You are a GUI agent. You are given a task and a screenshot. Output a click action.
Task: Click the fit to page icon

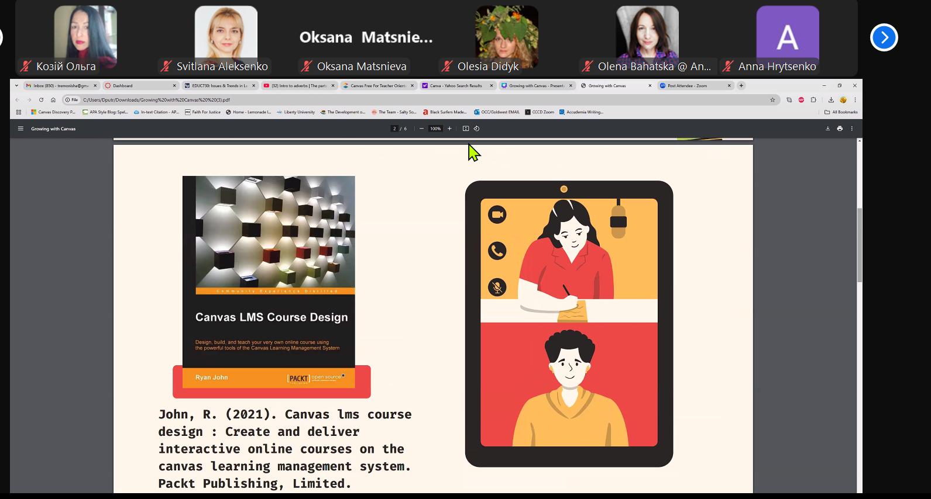click(x=466, y=129)
